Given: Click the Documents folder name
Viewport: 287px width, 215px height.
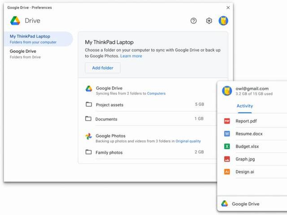Looking at the screenshot, I should point(106,119).
